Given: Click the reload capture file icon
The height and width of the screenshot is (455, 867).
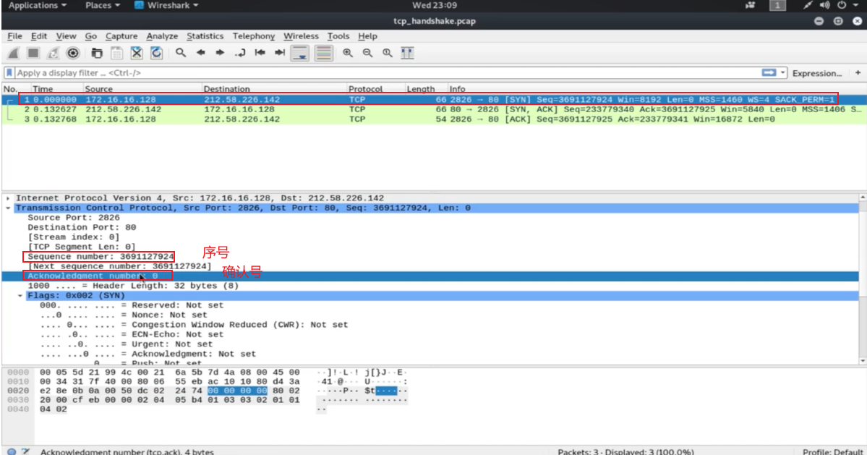Looking at the screenshot, I should tap(156, 53).
